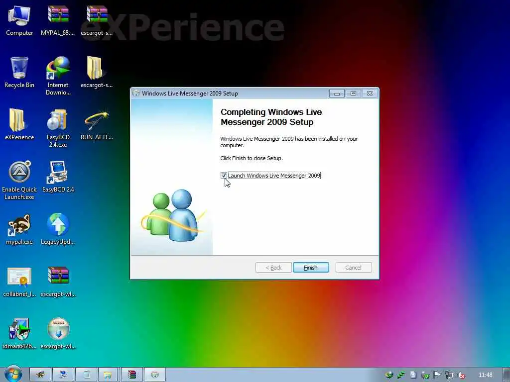
Task: Select the collabnet_l... certificate icon
Action: 19,282
